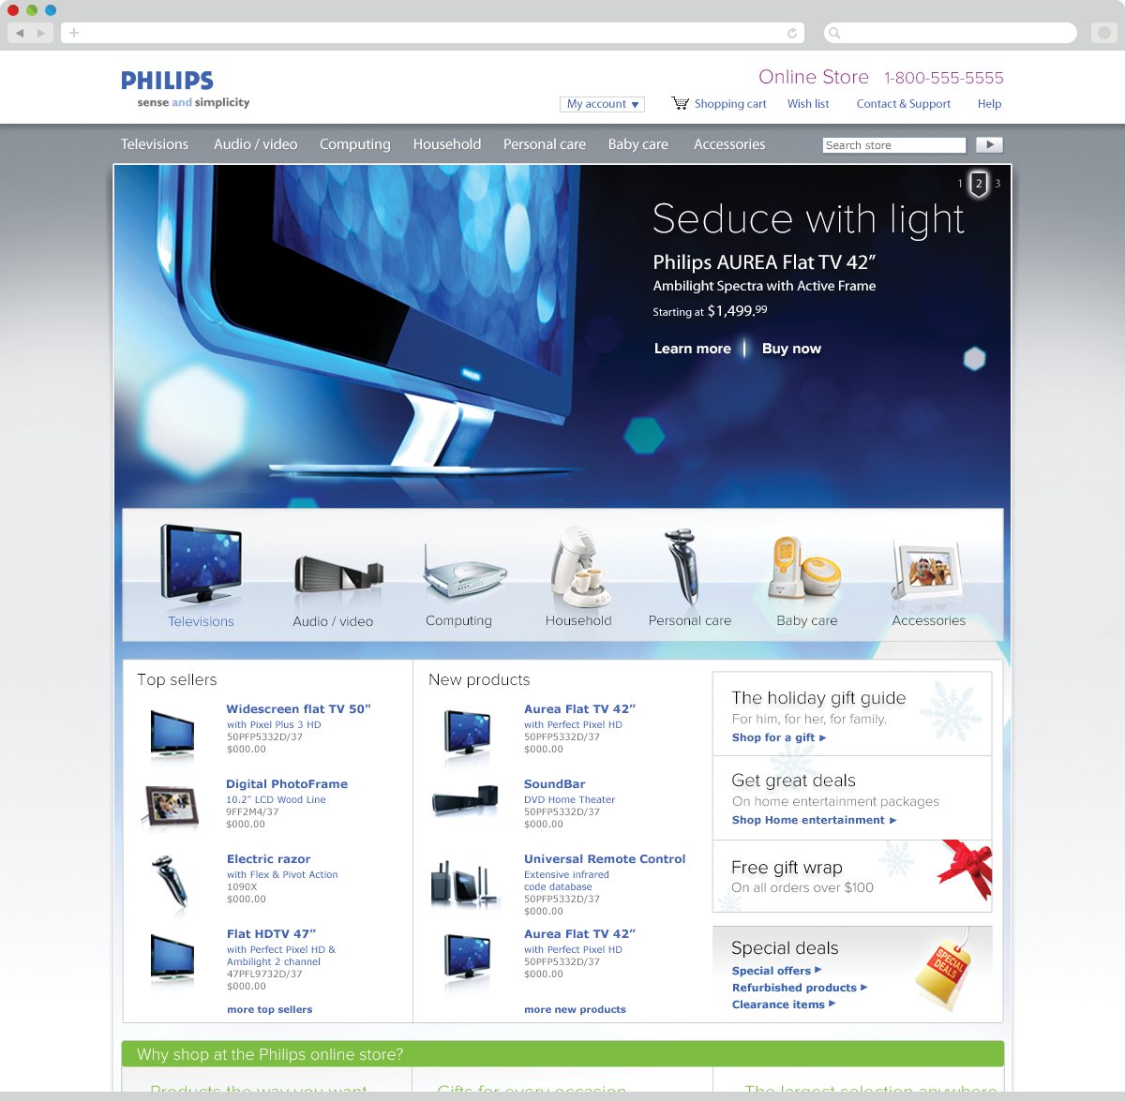The width and height of the screenshot is (1125, 1101).
Task: Open Flat HDTV 47" title link
Action: 271,934
